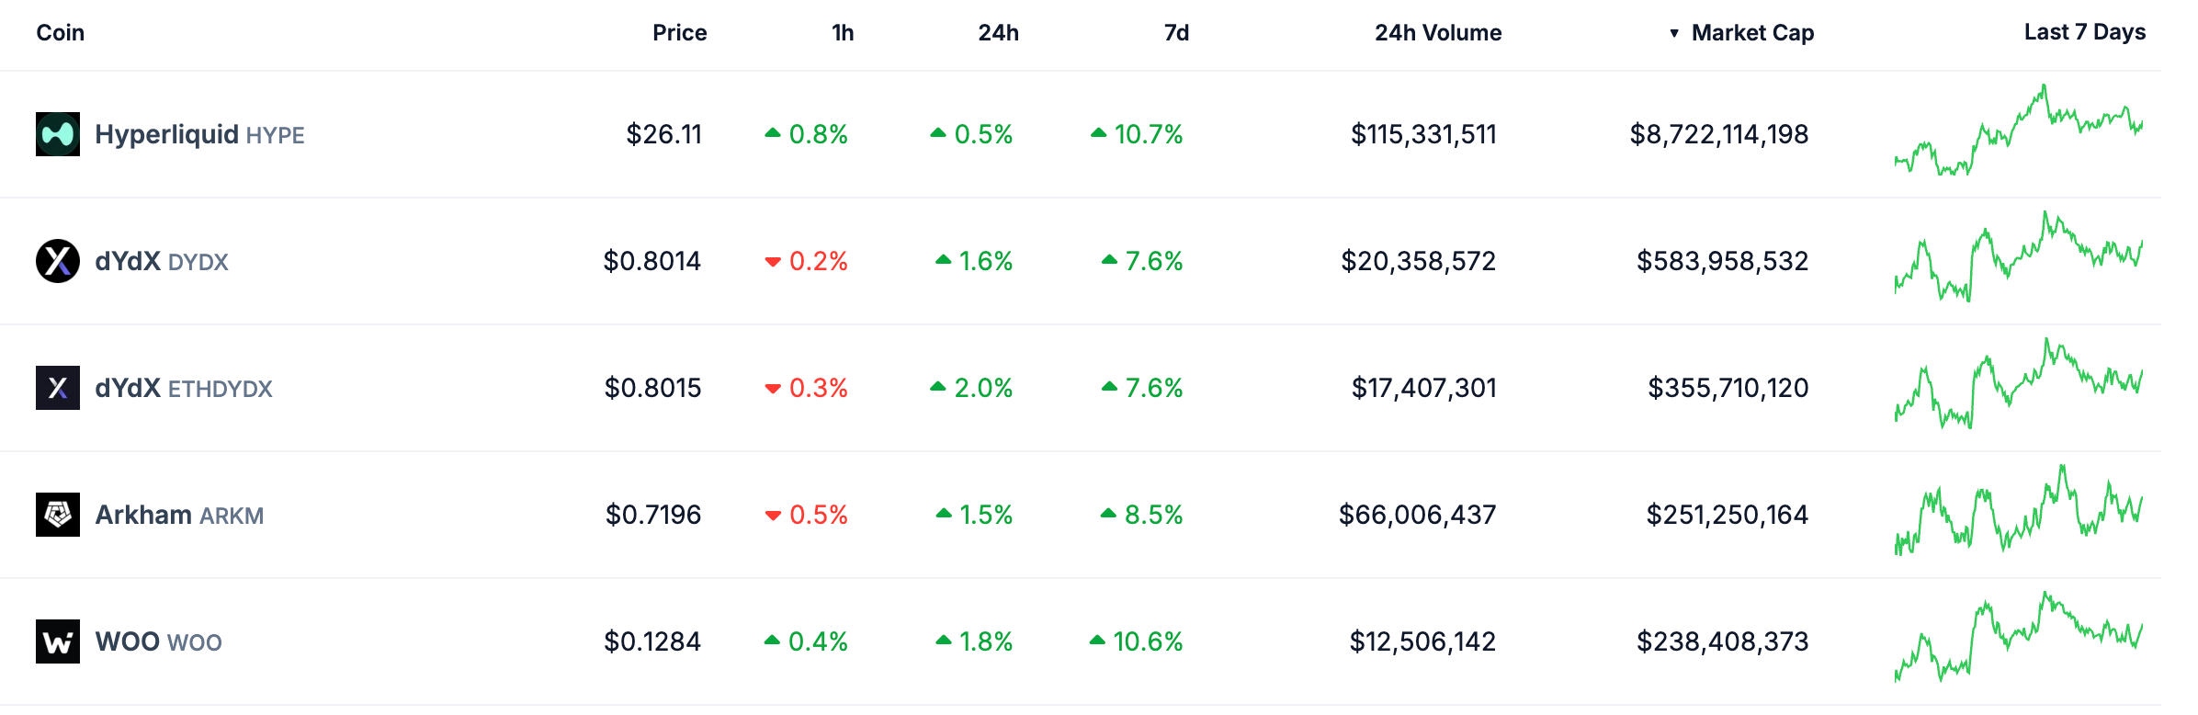
Task: Click the Hyperliquid coin logo icon
Action: (x=57, y=134)
